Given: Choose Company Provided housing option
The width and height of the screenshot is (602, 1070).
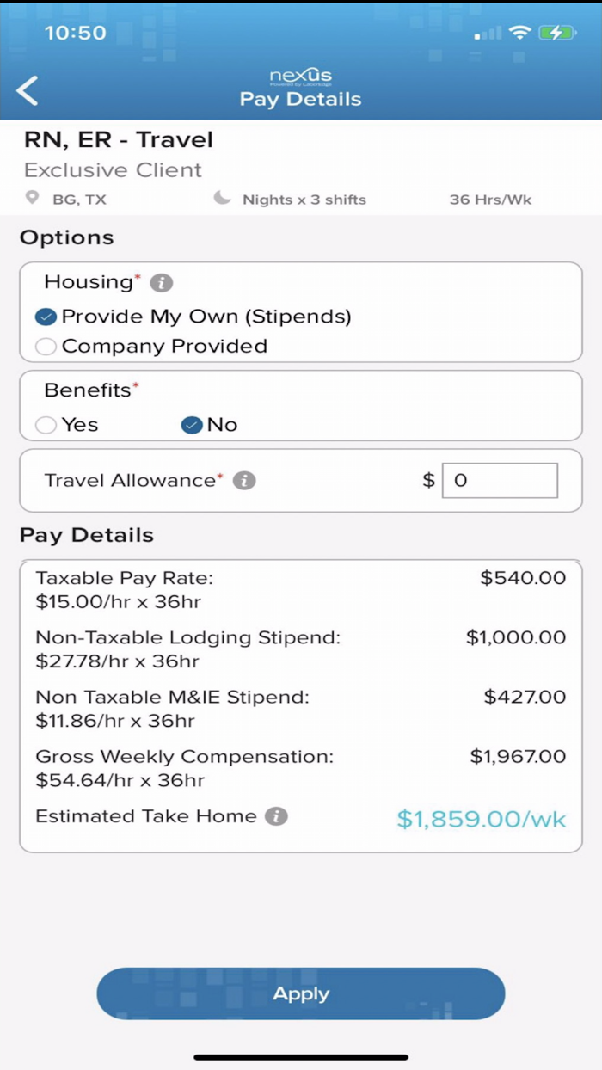Looking at the screenshot, I should coord(46,347).
